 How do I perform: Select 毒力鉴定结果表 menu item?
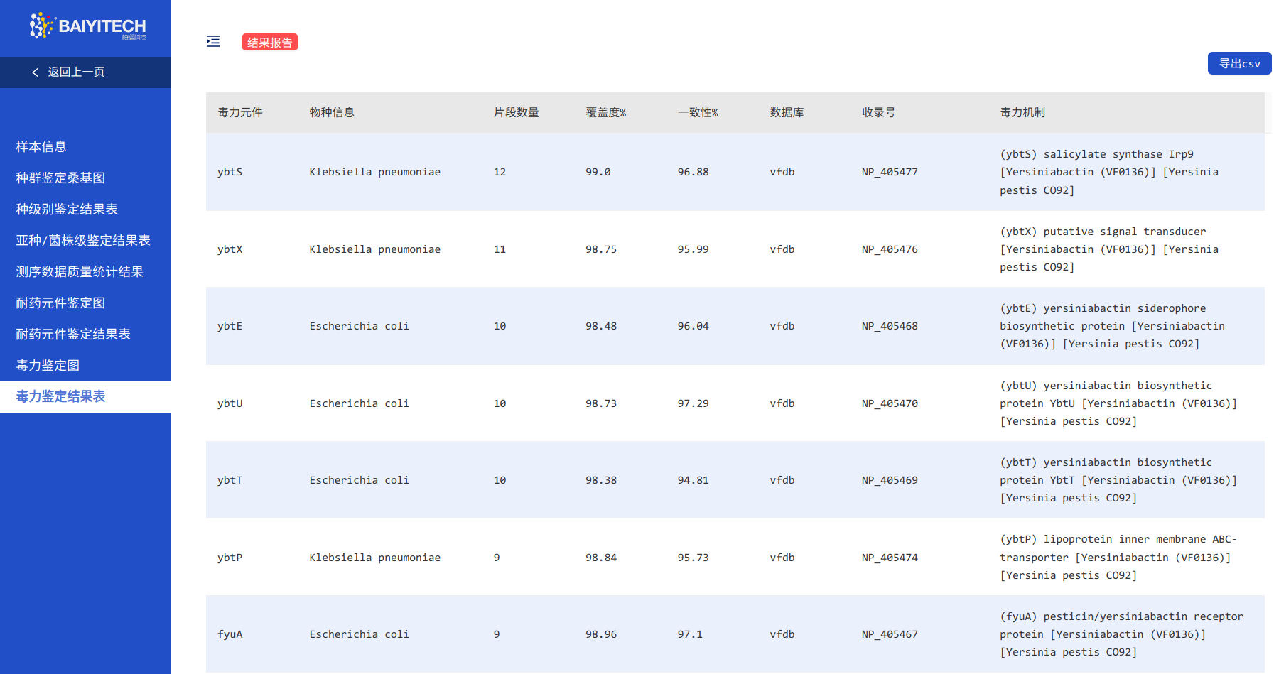(85, 397)
